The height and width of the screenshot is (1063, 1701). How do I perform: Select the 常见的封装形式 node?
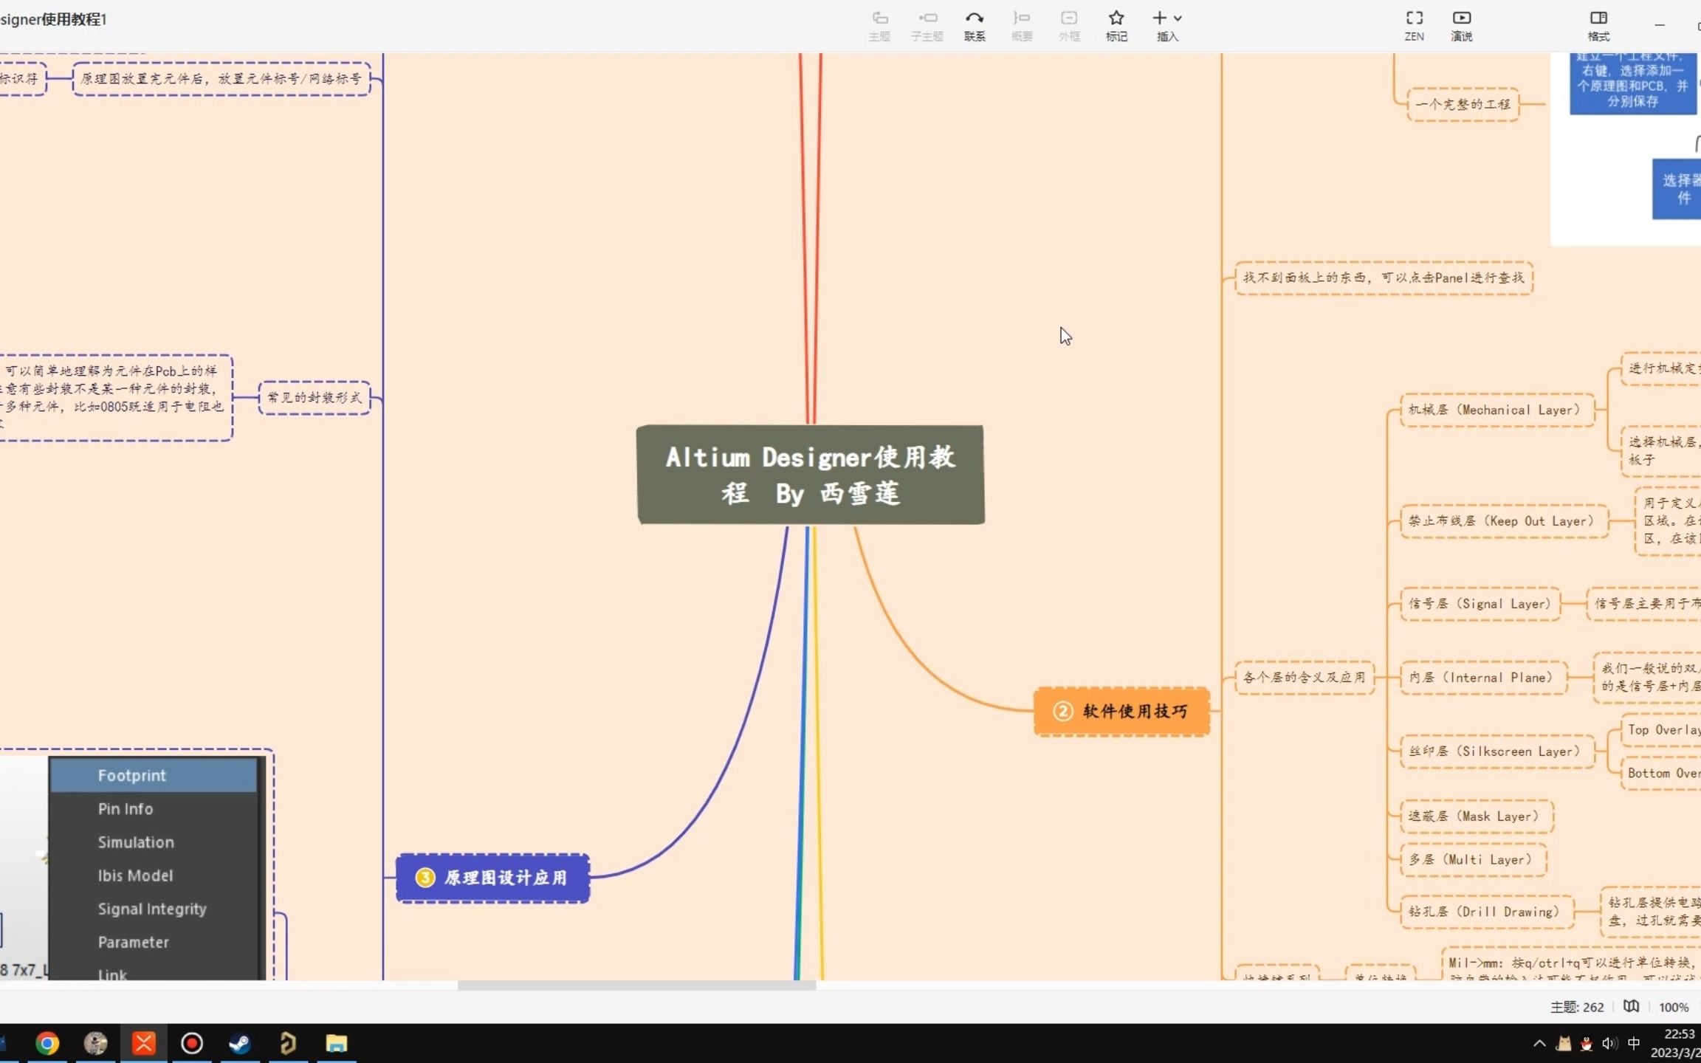[315, 398]
